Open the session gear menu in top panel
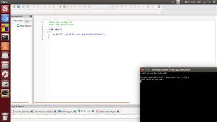 [x=214, y=2]
